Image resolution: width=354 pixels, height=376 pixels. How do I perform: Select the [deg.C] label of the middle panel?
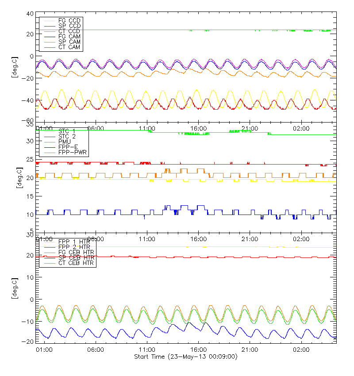tap(18, 178)
